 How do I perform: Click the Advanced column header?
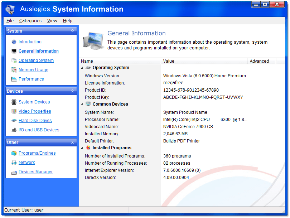pos(262,61)
